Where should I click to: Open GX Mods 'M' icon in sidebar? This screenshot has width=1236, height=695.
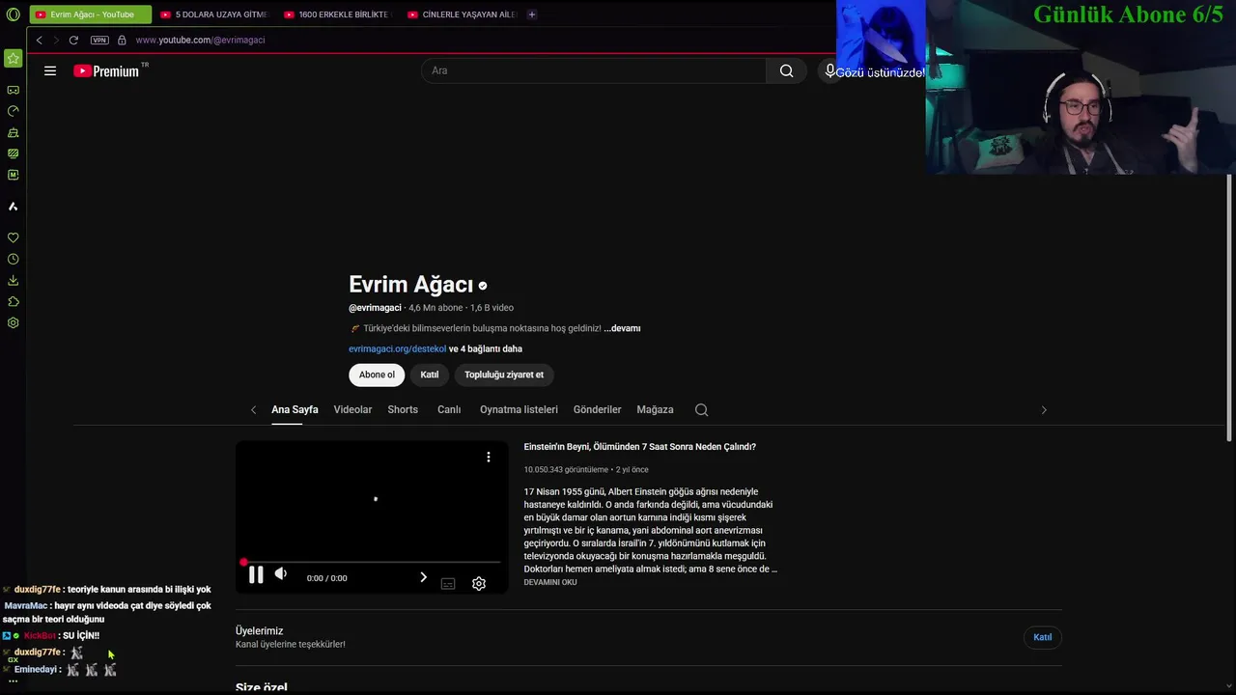[14, 175]
